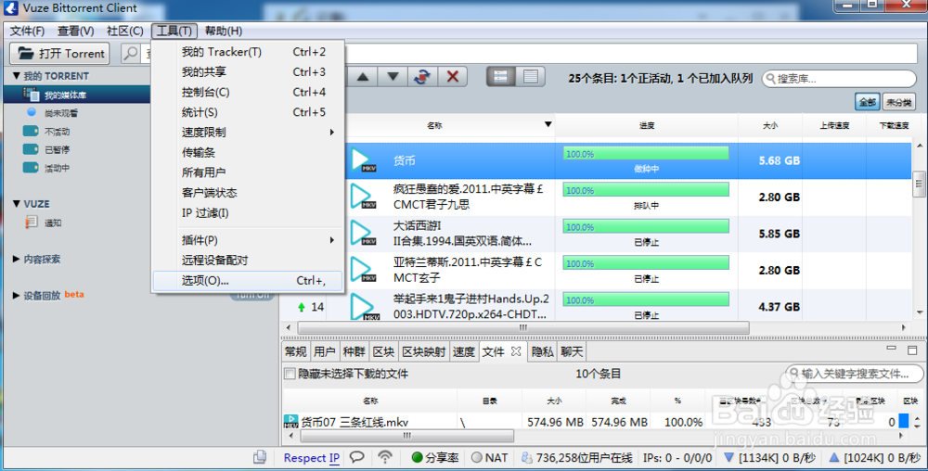
Task: Click the play icon of 举起手来 torrent
Action: [x=364, y=307]
